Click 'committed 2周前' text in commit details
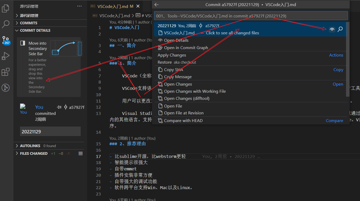This screenshot has height=201, width=360. point(45,116)
